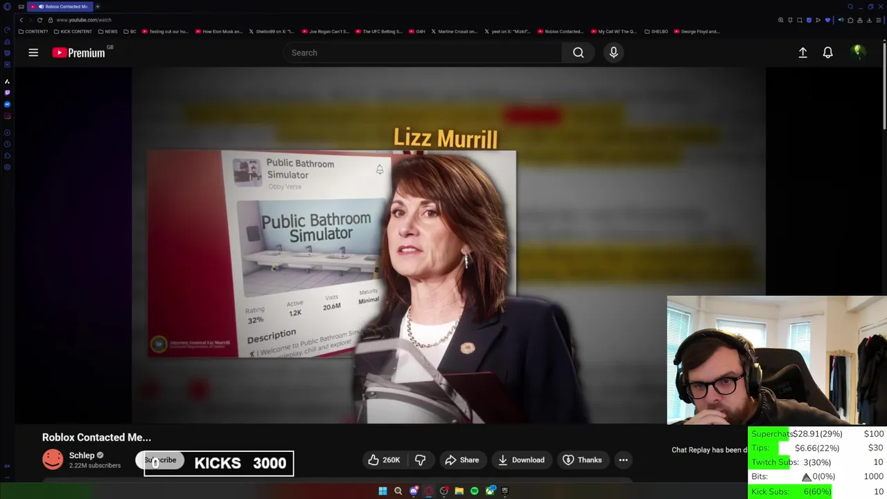This screenshot has height=499, width=887.
Task: Go back with the browser arrow
Action: click(x=21, y=20)
